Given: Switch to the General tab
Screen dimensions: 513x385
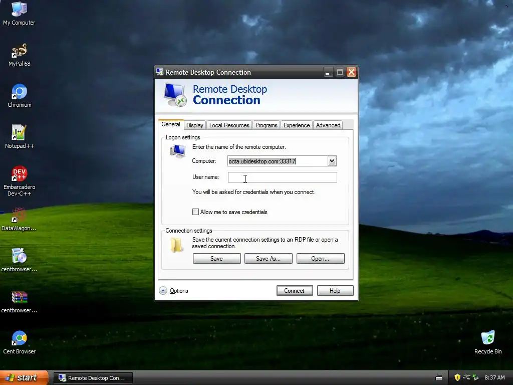Looking at the screenshot, I should [170, 124].
